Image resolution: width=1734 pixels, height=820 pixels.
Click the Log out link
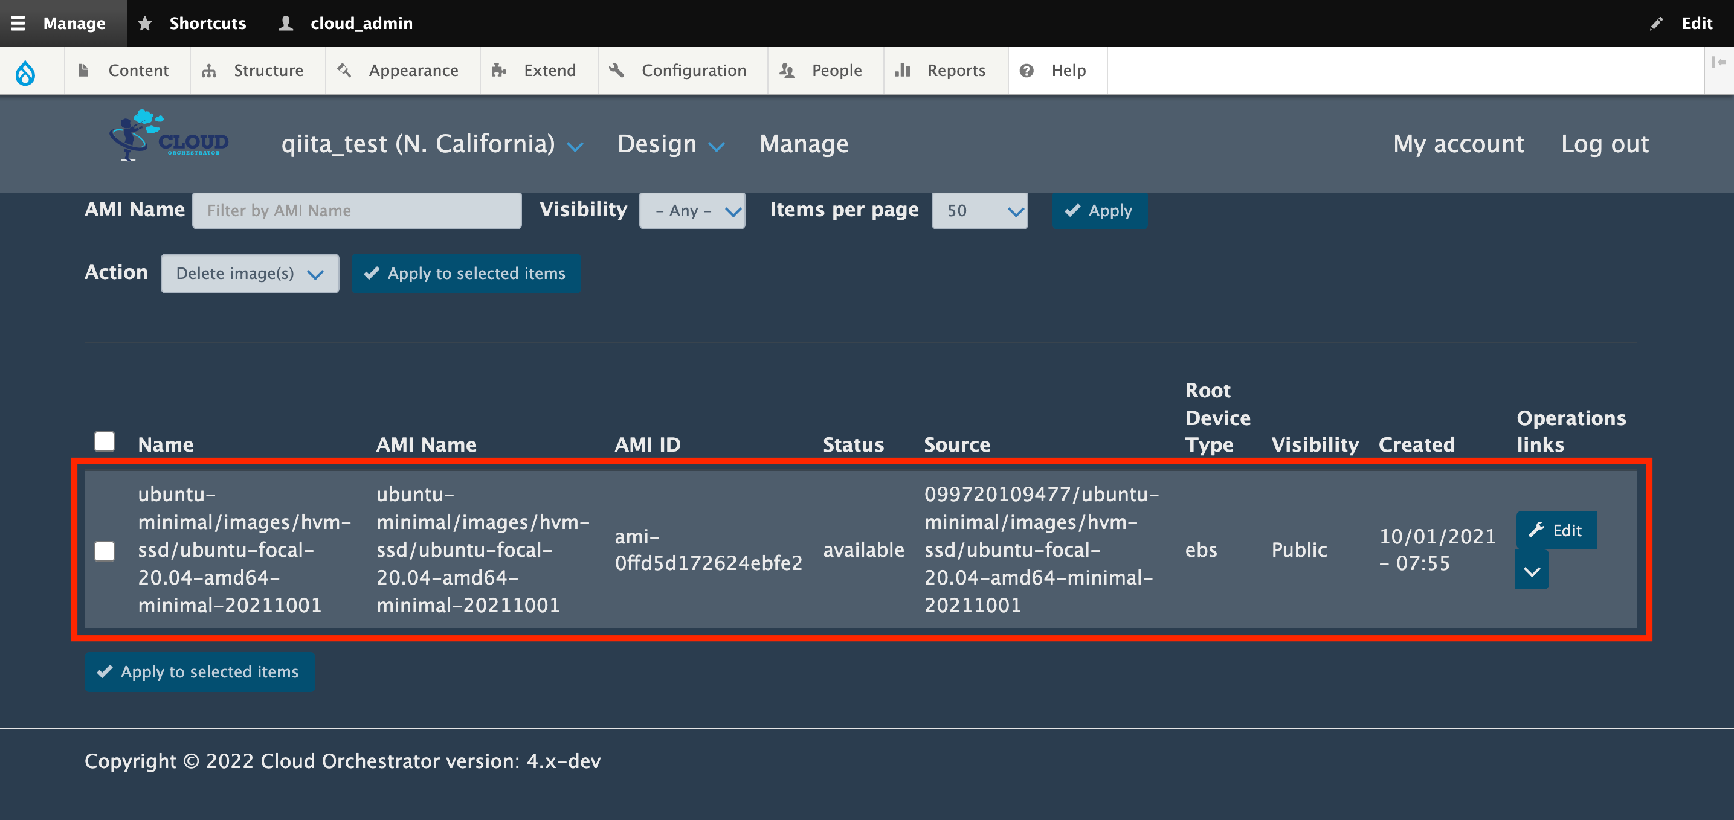1604,144
